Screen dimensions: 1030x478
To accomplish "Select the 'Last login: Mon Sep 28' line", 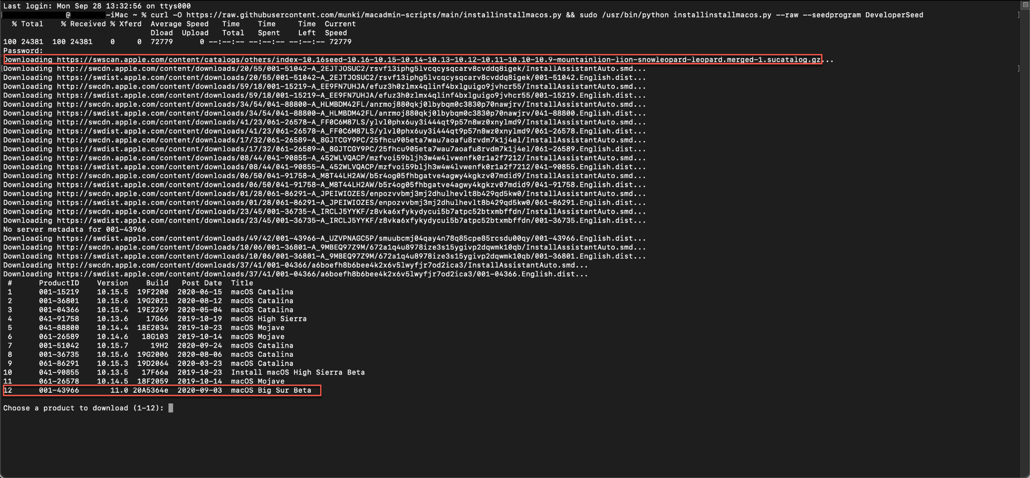I will (x=97, y=6).
